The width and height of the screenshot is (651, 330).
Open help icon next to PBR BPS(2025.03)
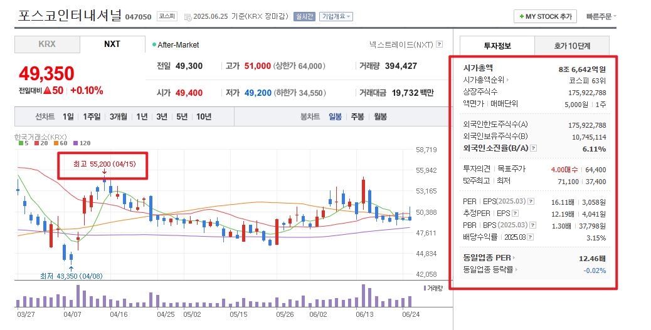[x=532, y=225]
